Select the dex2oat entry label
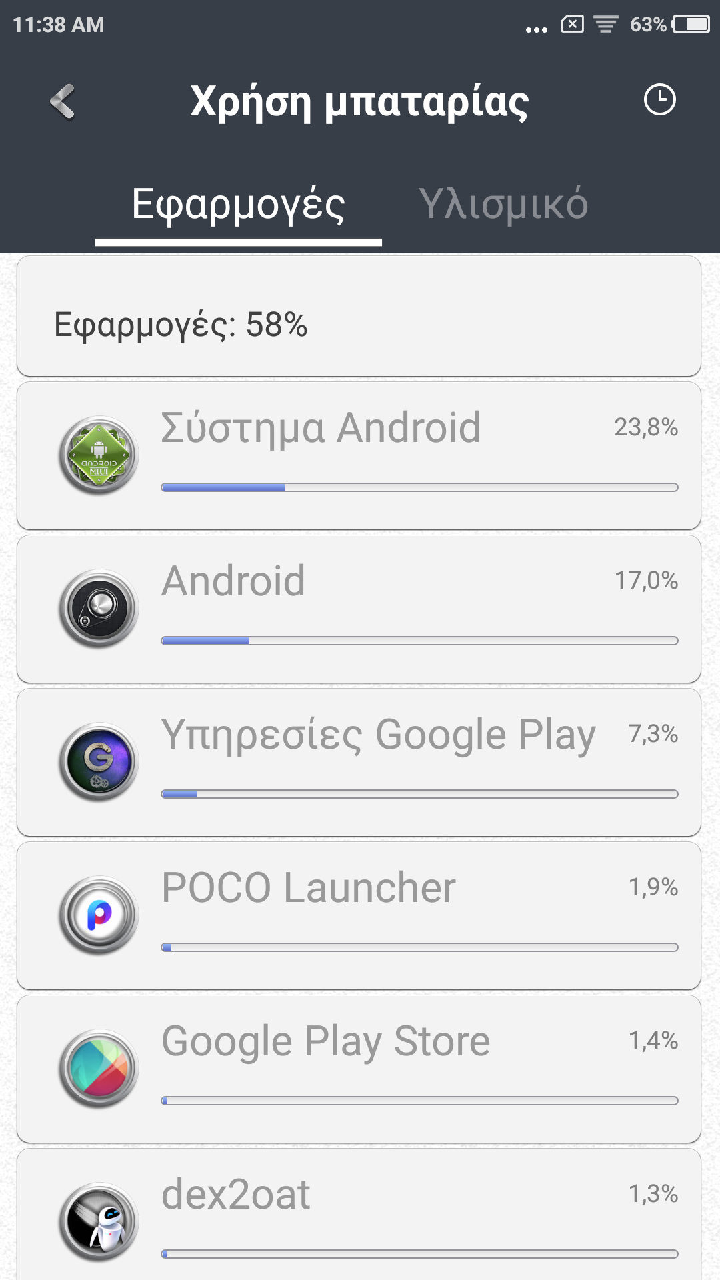The width and height of the screenshot is (720, 1280). click(x=236, y=1194)
